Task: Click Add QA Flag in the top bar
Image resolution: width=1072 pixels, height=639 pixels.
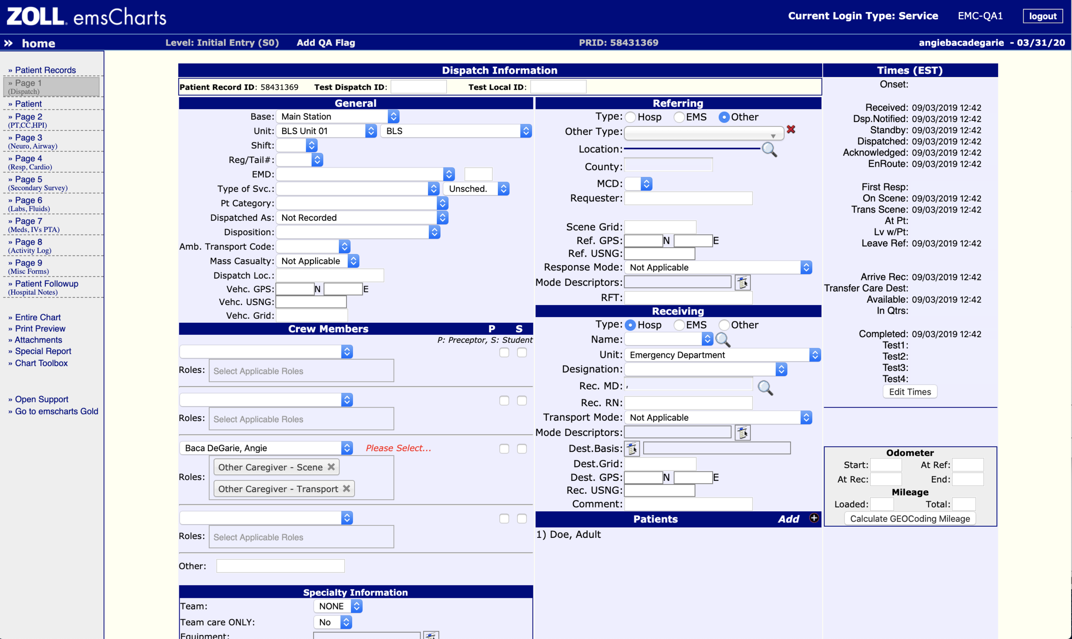Action: tap(325, 42)
